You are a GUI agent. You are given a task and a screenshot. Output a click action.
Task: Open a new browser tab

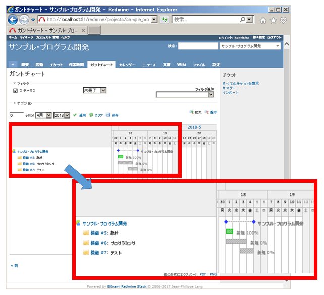[x=94, y=30]
